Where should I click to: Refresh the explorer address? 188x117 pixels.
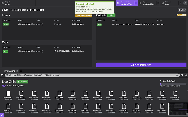[x=2, y=75]
